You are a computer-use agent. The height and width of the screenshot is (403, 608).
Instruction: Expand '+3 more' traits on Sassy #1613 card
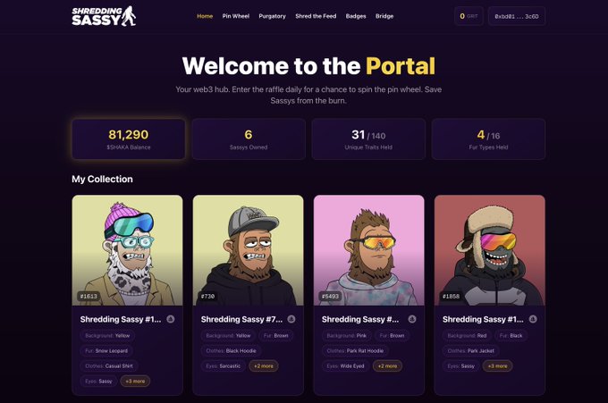pyautogui.click(x=135, y=382)
